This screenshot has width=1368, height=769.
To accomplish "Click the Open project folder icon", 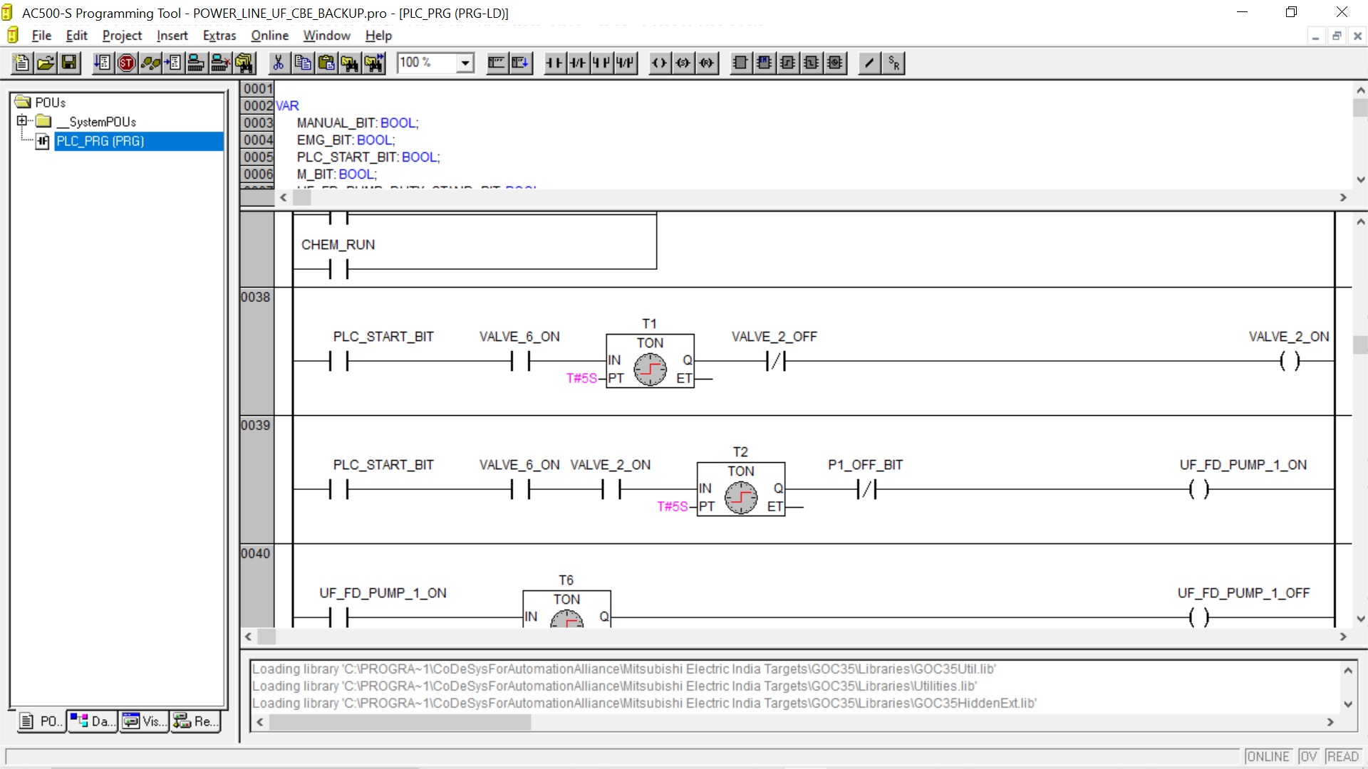I will coord(46,63).
